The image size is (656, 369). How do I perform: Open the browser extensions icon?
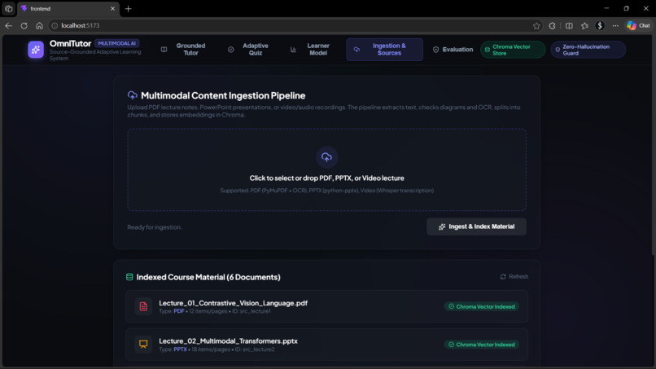pyautogui.click(x=553, y=25)
